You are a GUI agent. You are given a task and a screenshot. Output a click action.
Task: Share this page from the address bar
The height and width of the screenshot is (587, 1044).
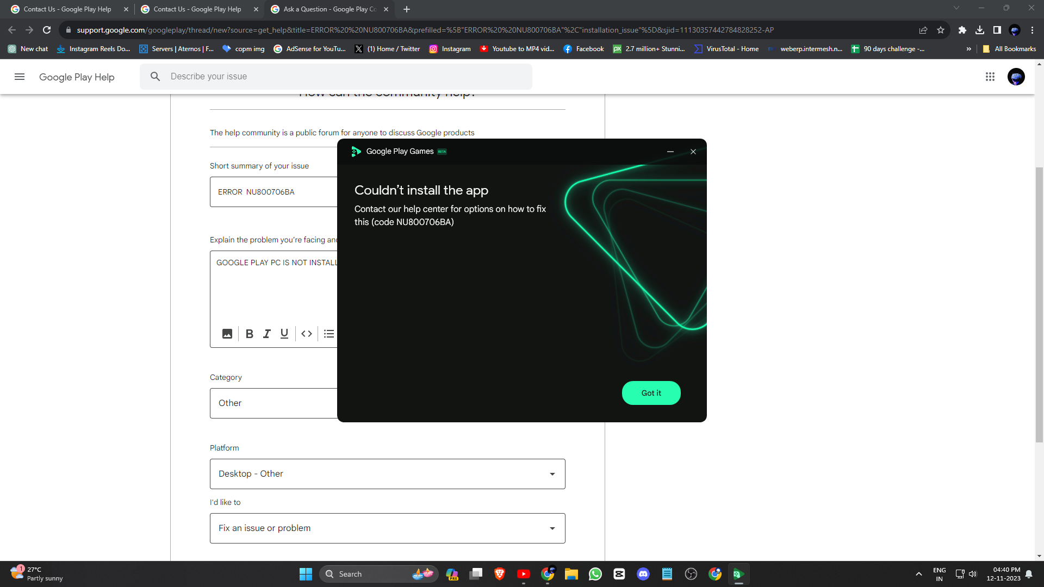point(923,30)
